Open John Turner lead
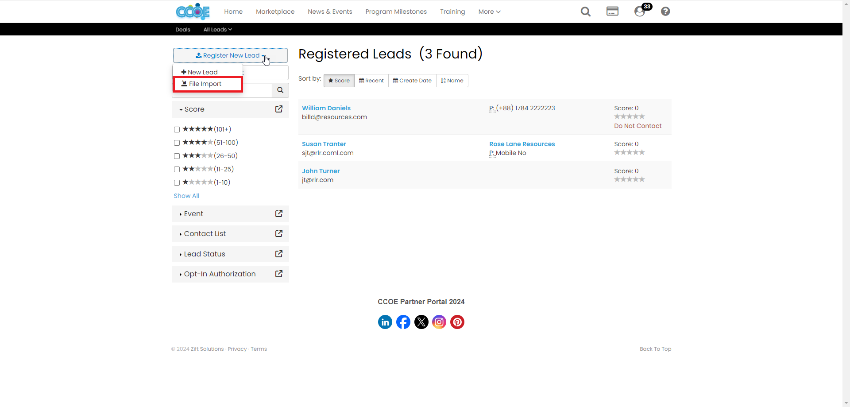 pos(321,171)
